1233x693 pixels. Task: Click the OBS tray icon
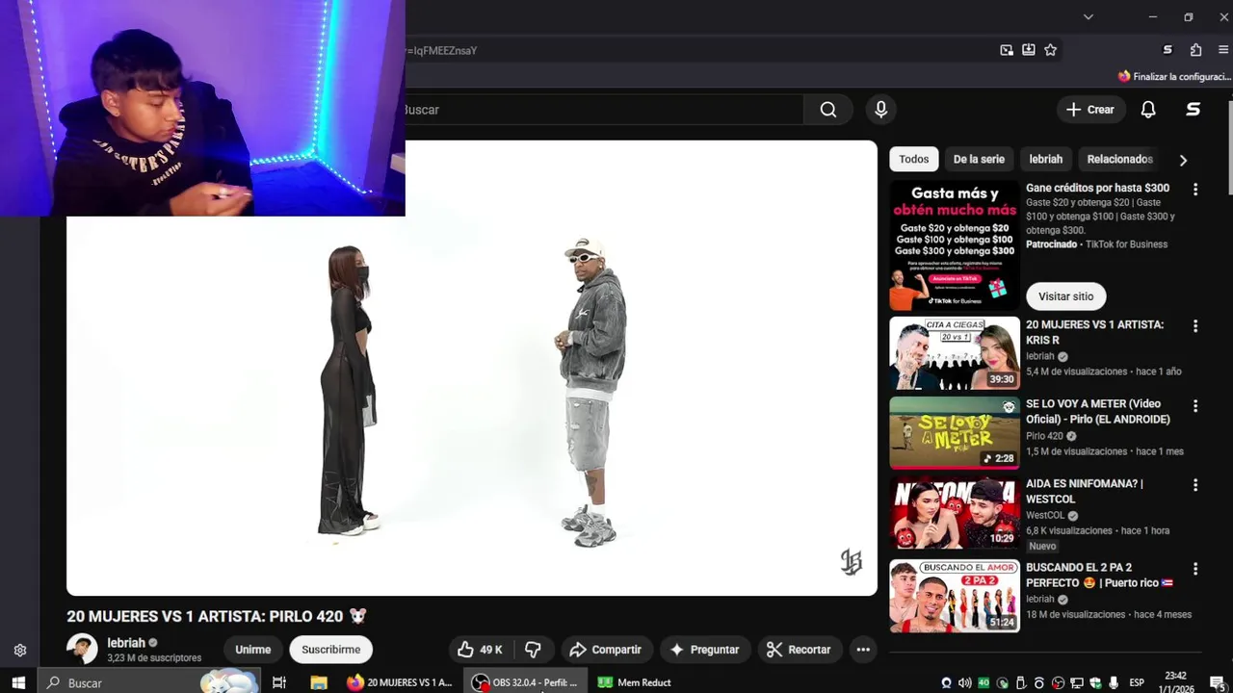pos(1058,682)
